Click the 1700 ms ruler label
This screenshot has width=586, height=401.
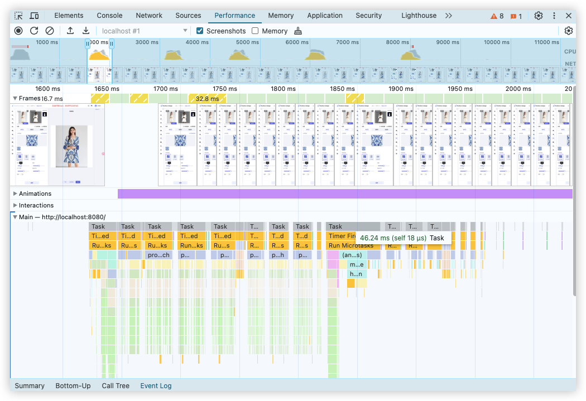[x=166, y=89]
